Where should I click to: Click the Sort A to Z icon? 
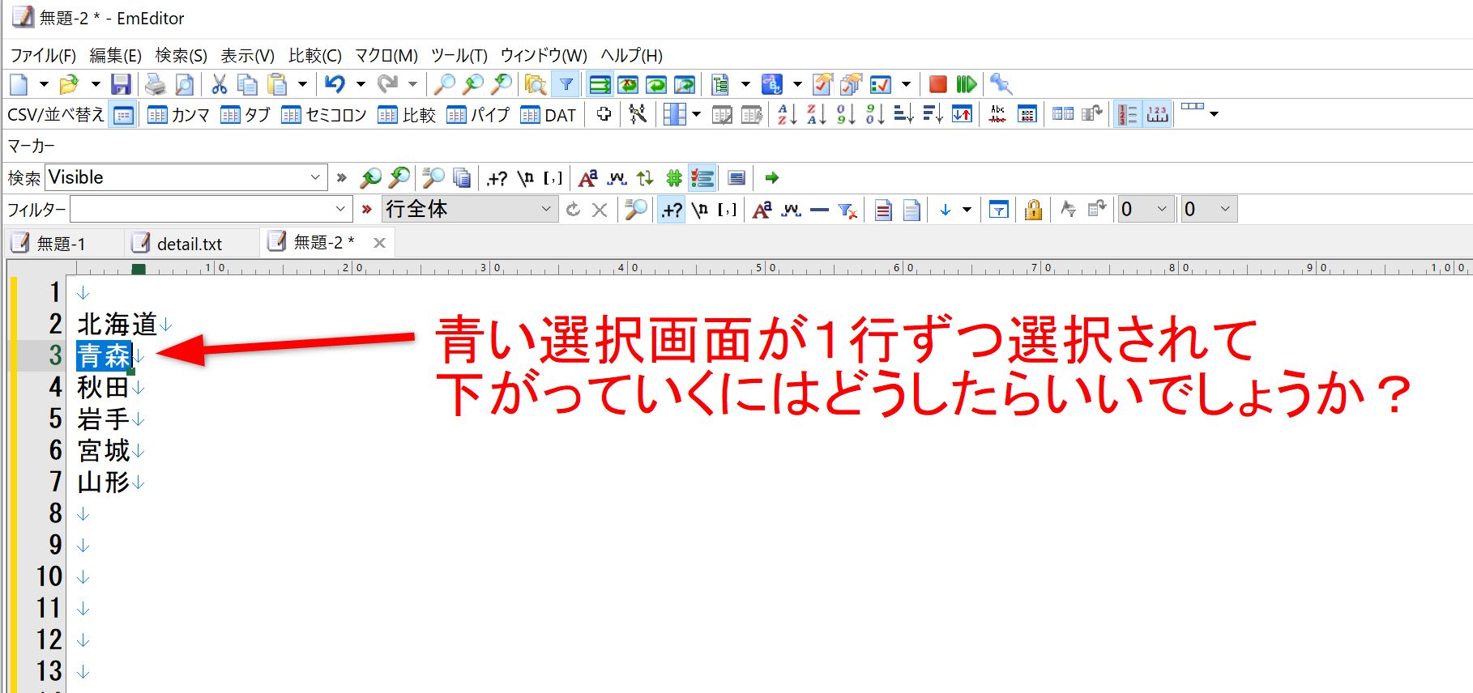(787, 114)
